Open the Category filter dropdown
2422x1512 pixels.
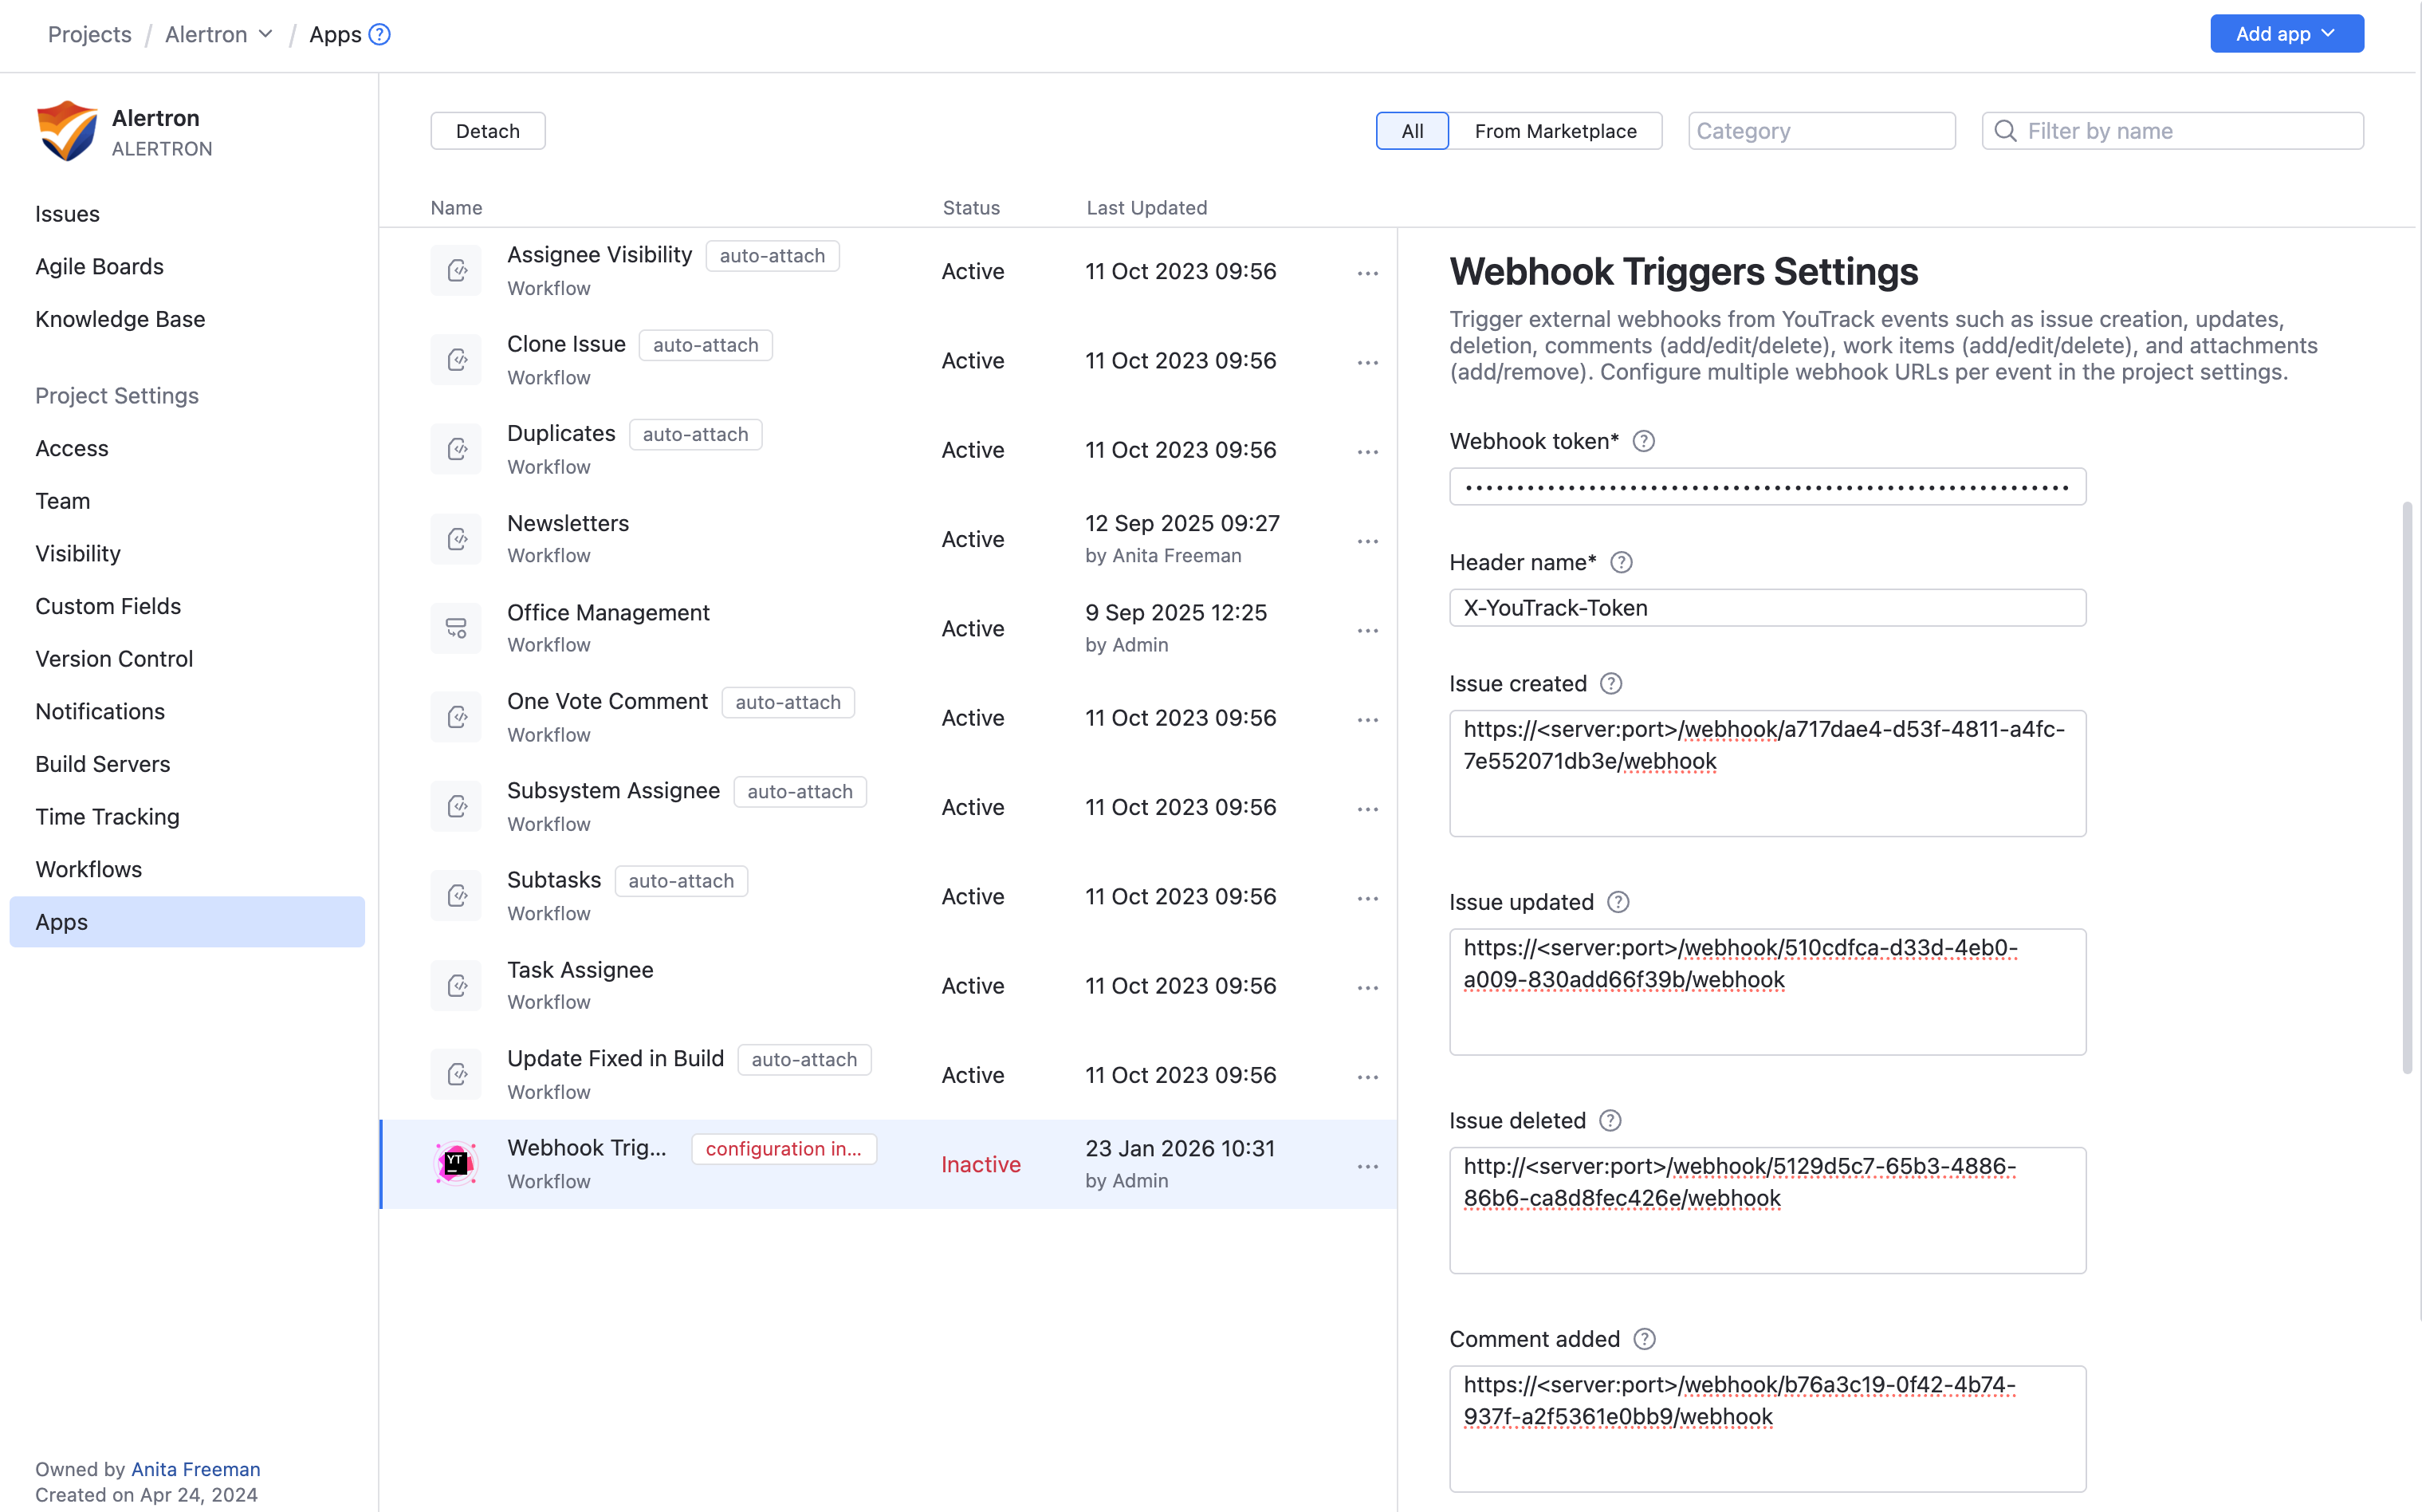1820,131
